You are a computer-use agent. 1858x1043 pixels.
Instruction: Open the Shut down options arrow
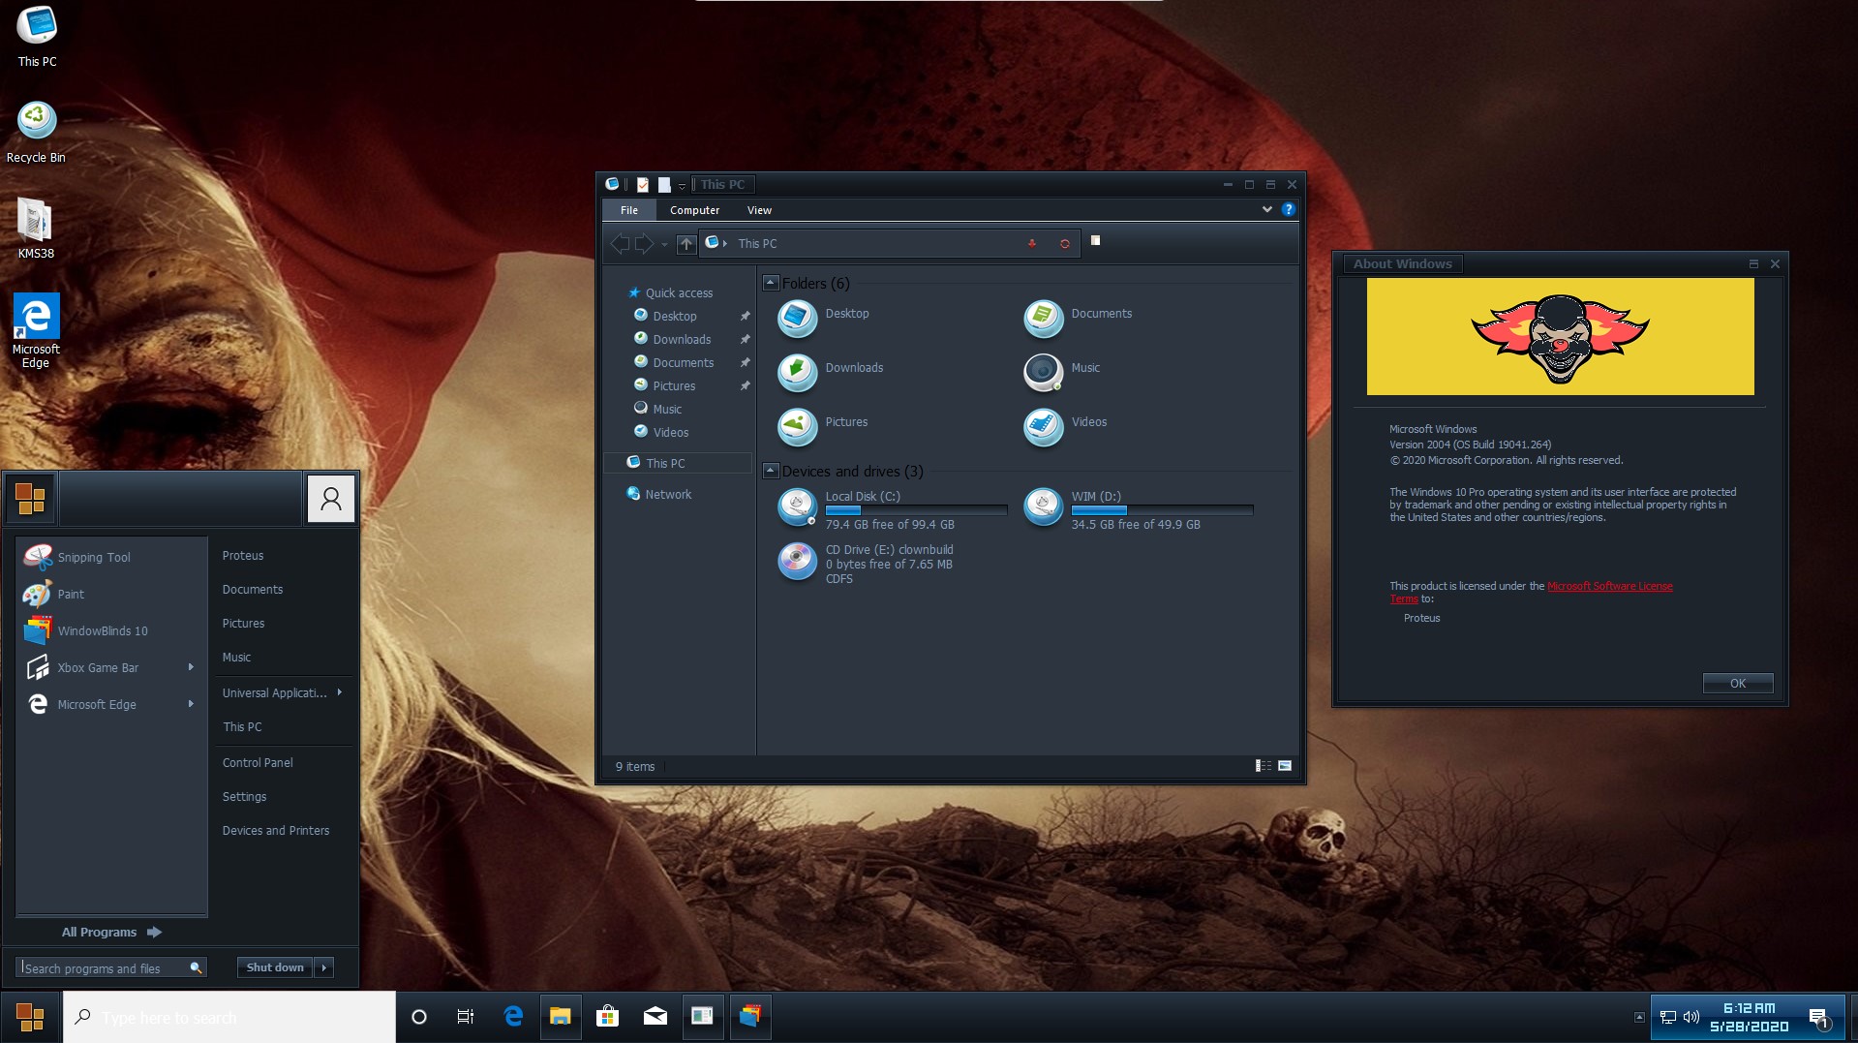coord(324,967)
